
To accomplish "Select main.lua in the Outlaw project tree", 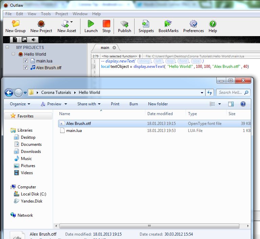I will pos(44,61).
